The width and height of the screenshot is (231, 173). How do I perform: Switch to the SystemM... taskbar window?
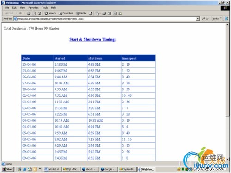point(128,169)
